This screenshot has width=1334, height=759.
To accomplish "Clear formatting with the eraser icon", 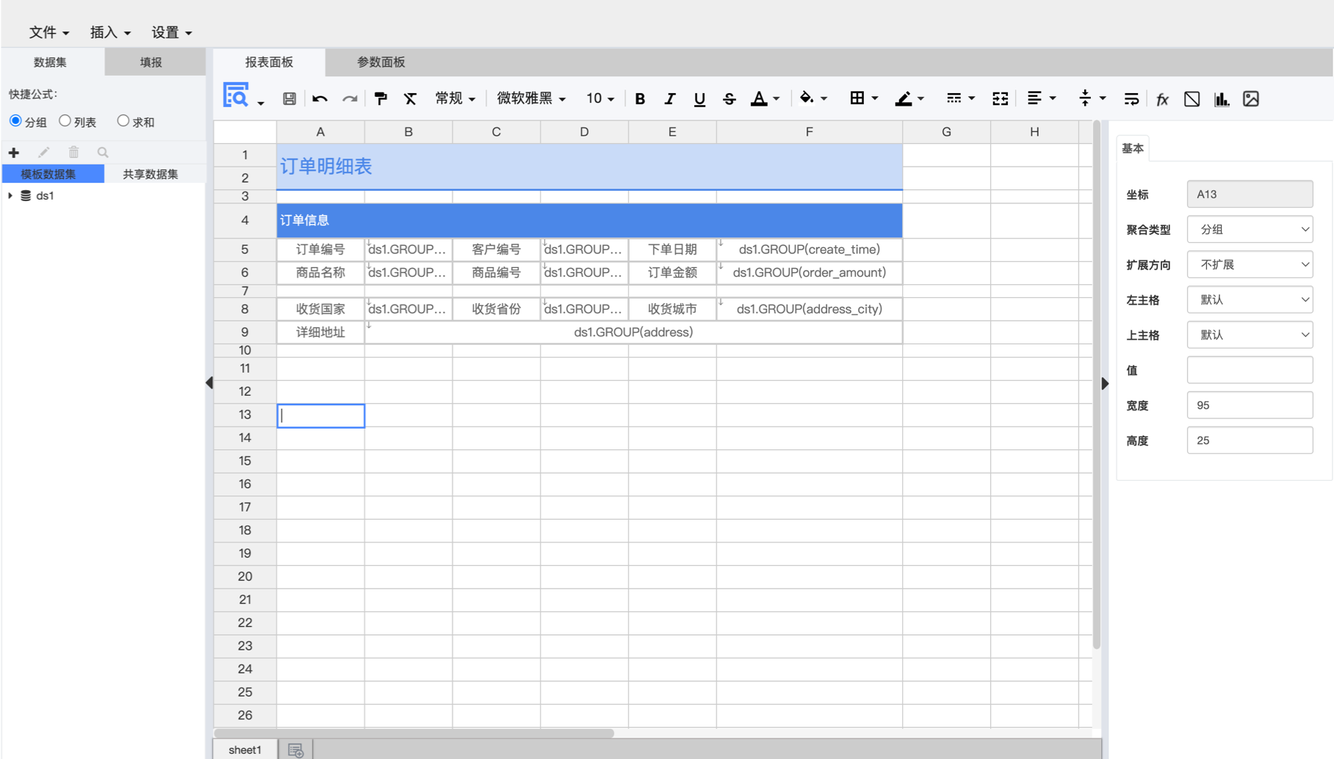I will pyautogui.click(x=410, y=98).
